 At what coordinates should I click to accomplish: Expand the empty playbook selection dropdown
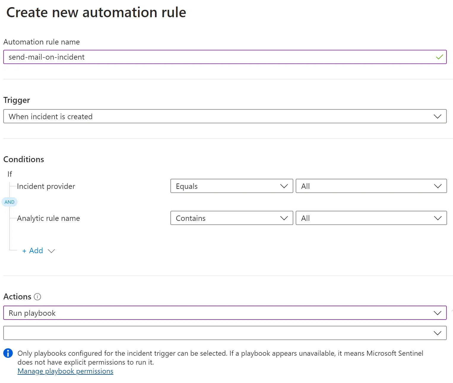pyautogui.click(x=225, y=333)
